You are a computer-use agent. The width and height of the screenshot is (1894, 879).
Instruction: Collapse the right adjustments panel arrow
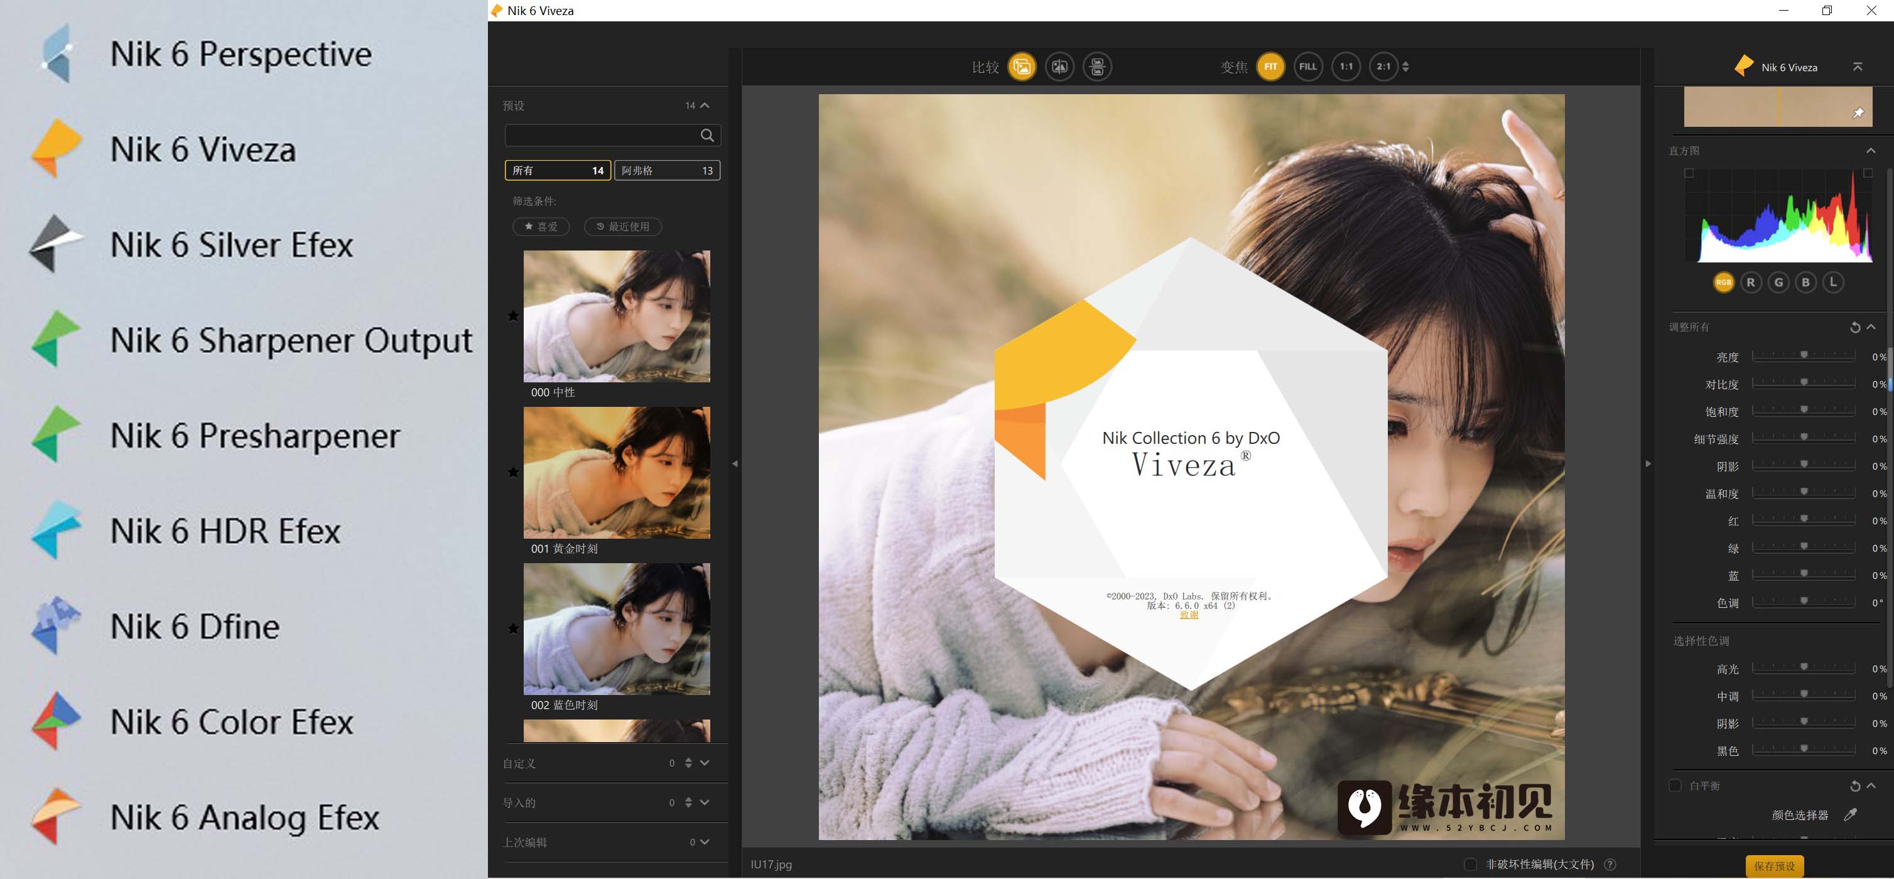(1648, 464)
